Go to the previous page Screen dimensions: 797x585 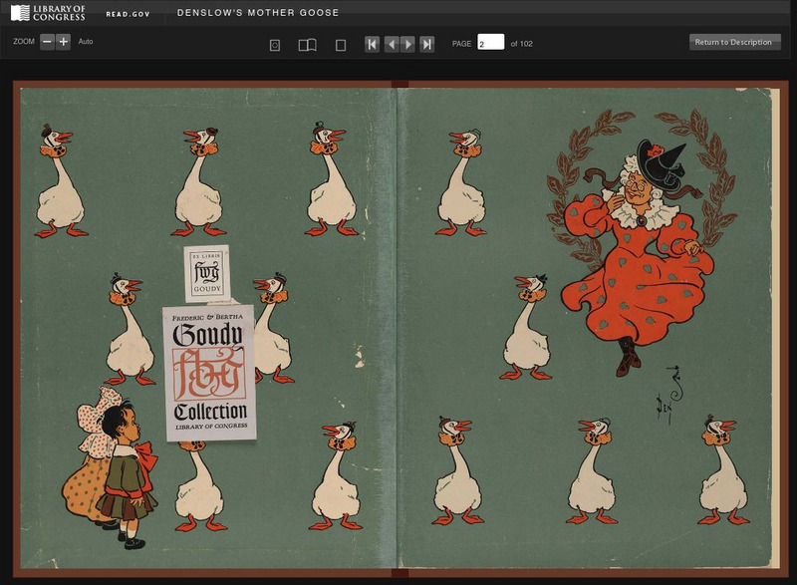coord(392,44)
